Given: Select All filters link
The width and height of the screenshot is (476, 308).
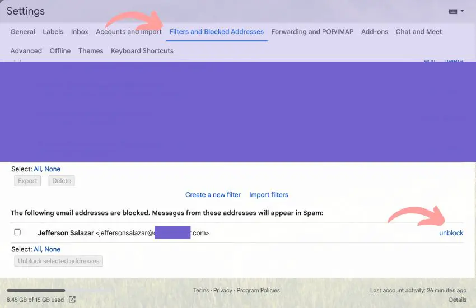Looking at the screenshot, I should [x=37, y=169].
